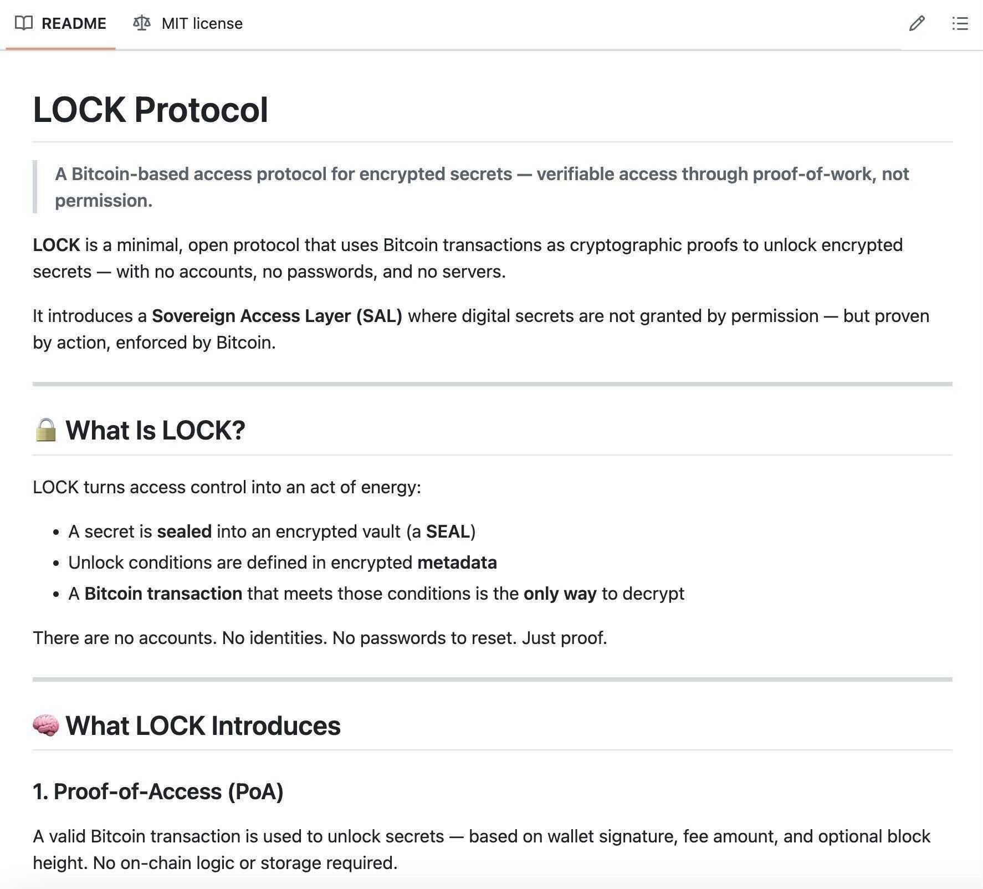This screenshot has width=983, height=889.
Task: Click the padlock emoji in the heading
Action: point(45,430)
